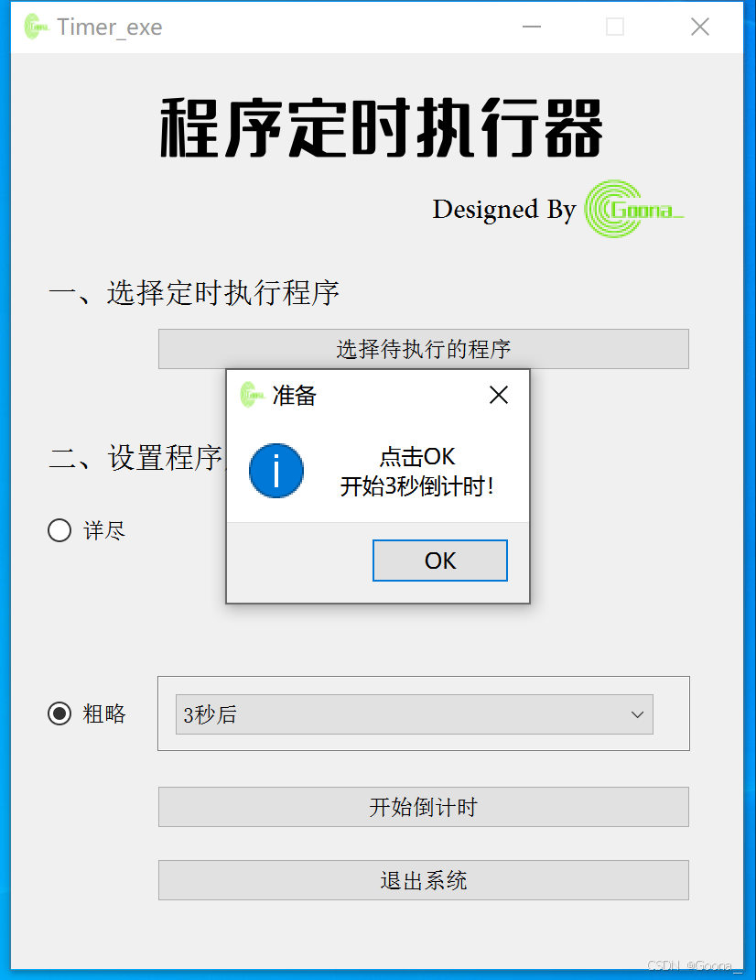Click the 一、选择定时执行程序 section label
The image size is (756, 980).
tap(194, 293)
